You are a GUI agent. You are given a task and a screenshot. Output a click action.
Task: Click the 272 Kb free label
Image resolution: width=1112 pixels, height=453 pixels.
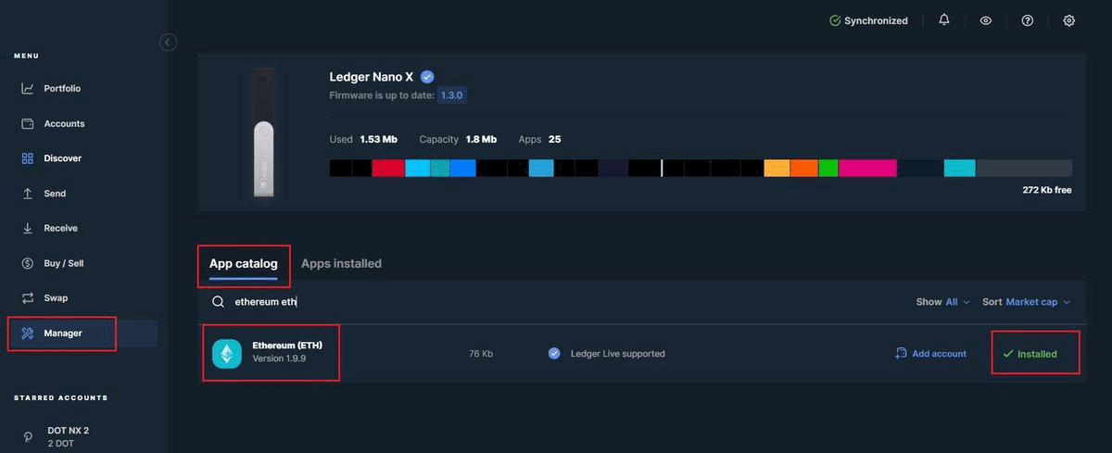pyautogui.click(x=1047, y=190)
